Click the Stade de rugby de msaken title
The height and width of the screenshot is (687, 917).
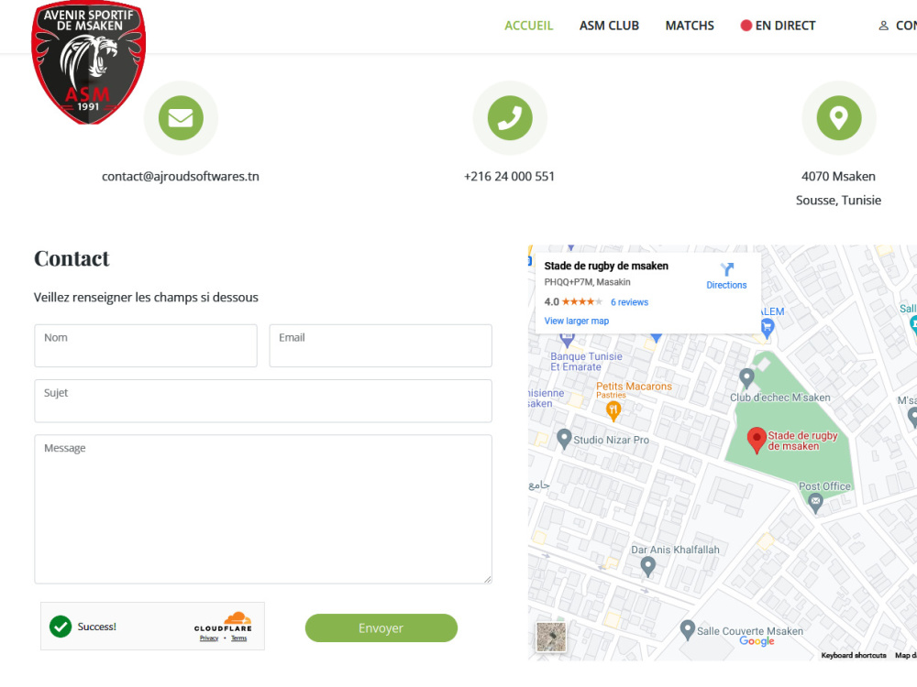[x=606, y=266]
